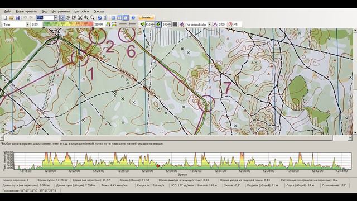Click control circle 2 on the map
Image resolution: width=357 pixels, height=201 pixels.
click(98, 36)
